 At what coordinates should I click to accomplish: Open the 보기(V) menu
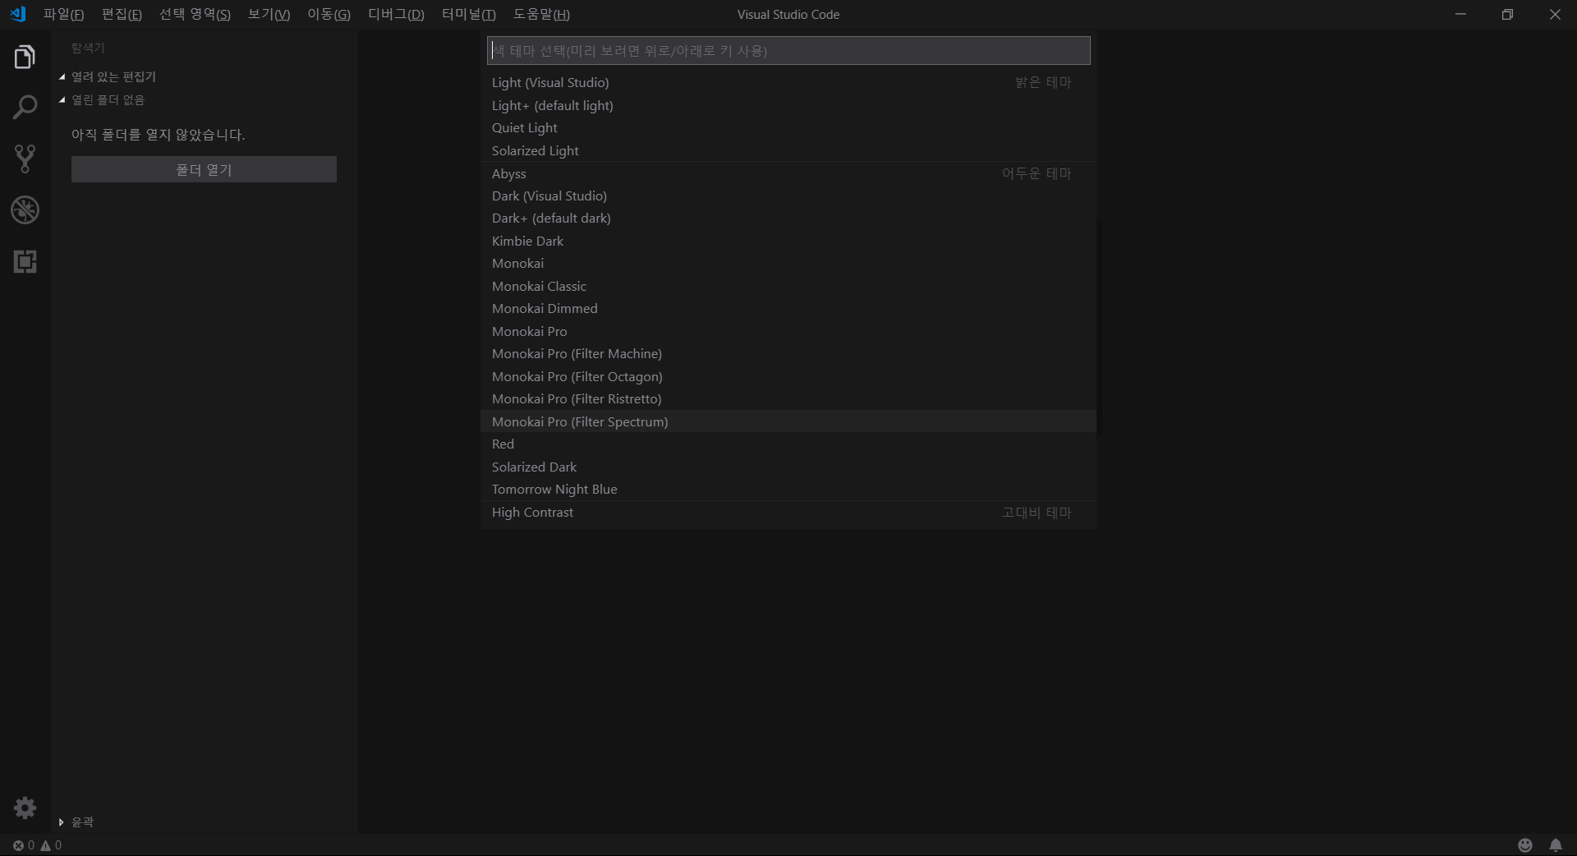click(x=269, y=14)
